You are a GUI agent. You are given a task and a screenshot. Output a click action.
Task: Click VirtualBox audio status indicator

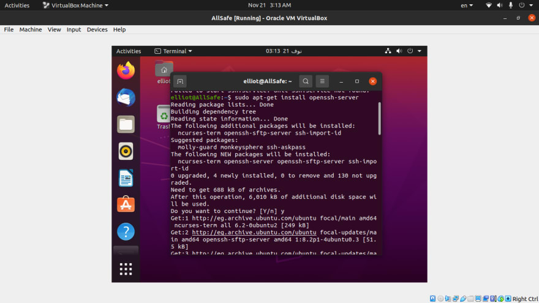click(448, 299)
